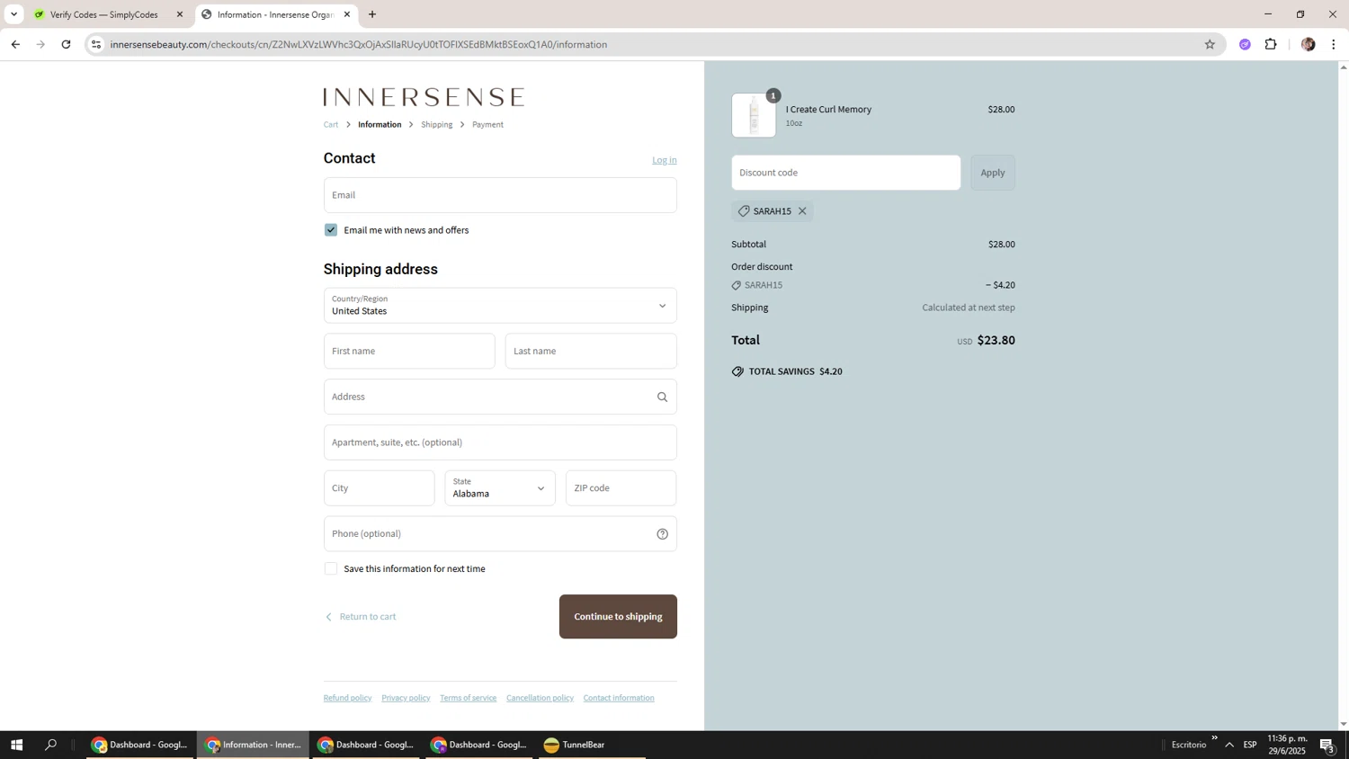Screen dimensions: 1349x759
Task: Open the phone field help icon
Action: pyautogui.click(x=662, y=534)
